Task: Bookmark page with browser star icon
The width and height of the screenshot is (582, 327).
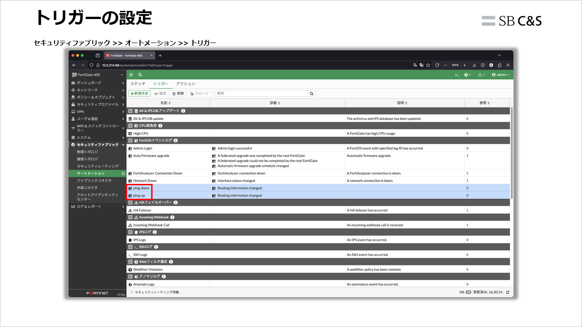Action: point(428,65)
